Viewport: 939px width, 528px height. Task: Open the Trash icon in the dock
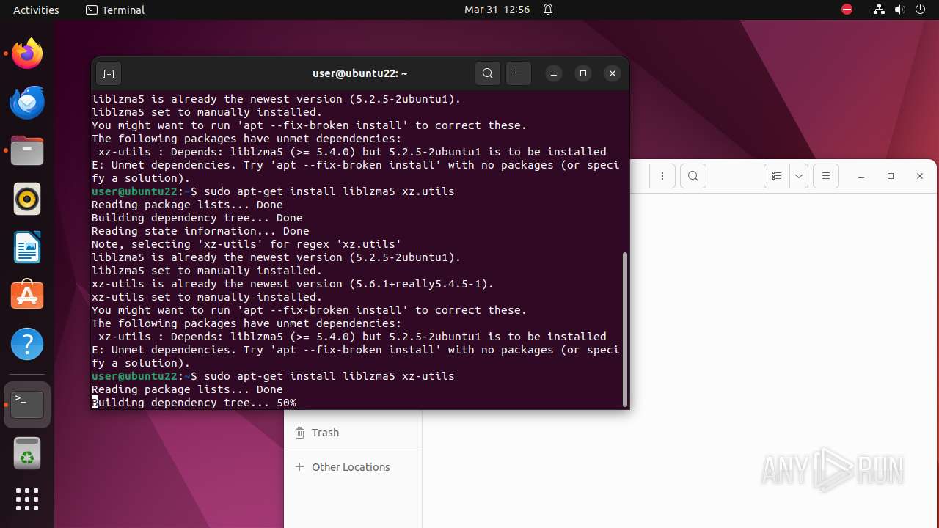[x=27, y=452]
